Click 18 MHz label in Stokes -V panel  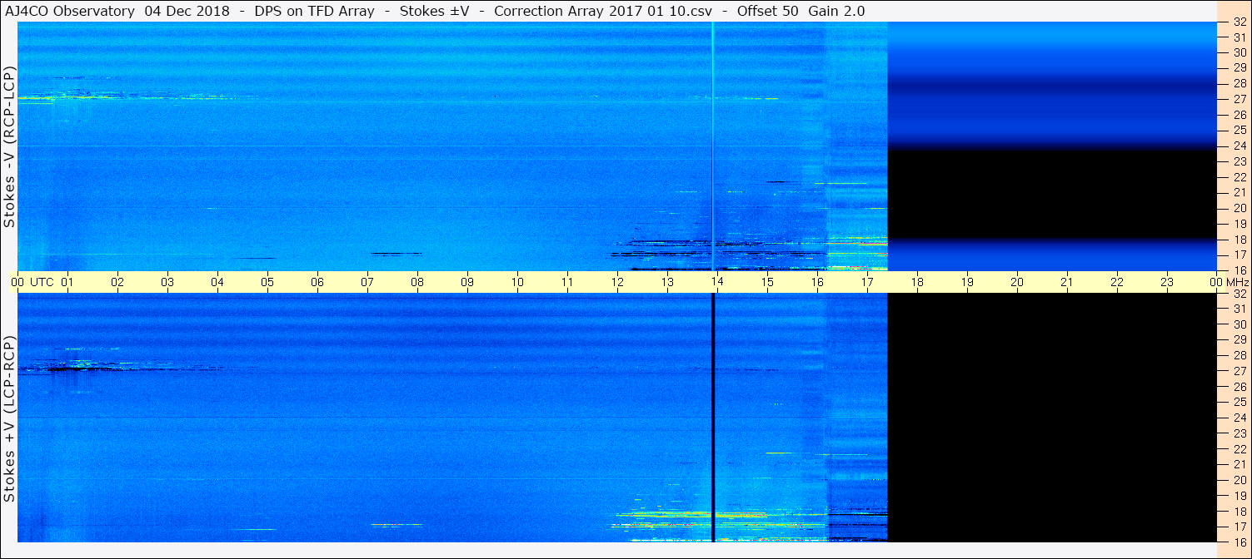[1239, 239]
